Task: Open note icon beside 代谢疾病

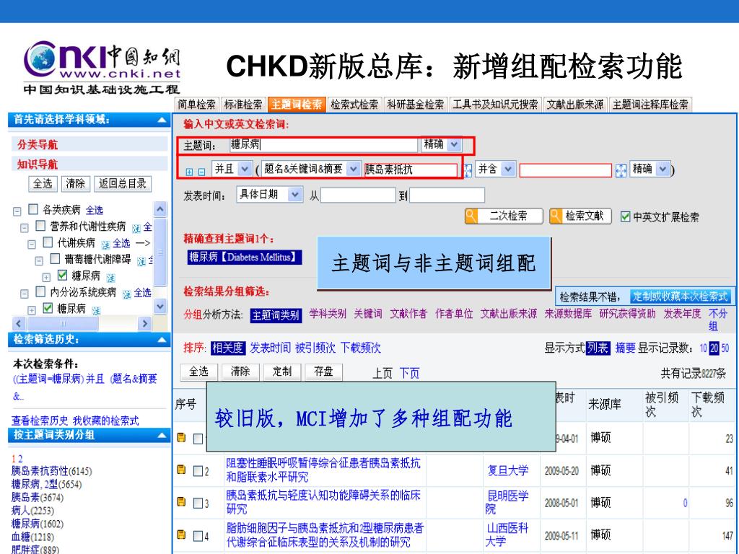Action: [105, 245]
